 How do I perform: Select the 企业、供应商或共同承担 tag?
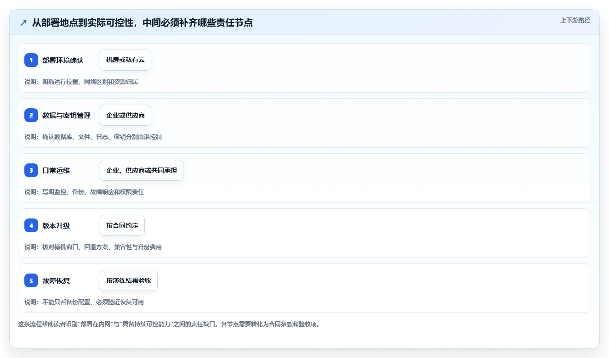click(142, 170)
